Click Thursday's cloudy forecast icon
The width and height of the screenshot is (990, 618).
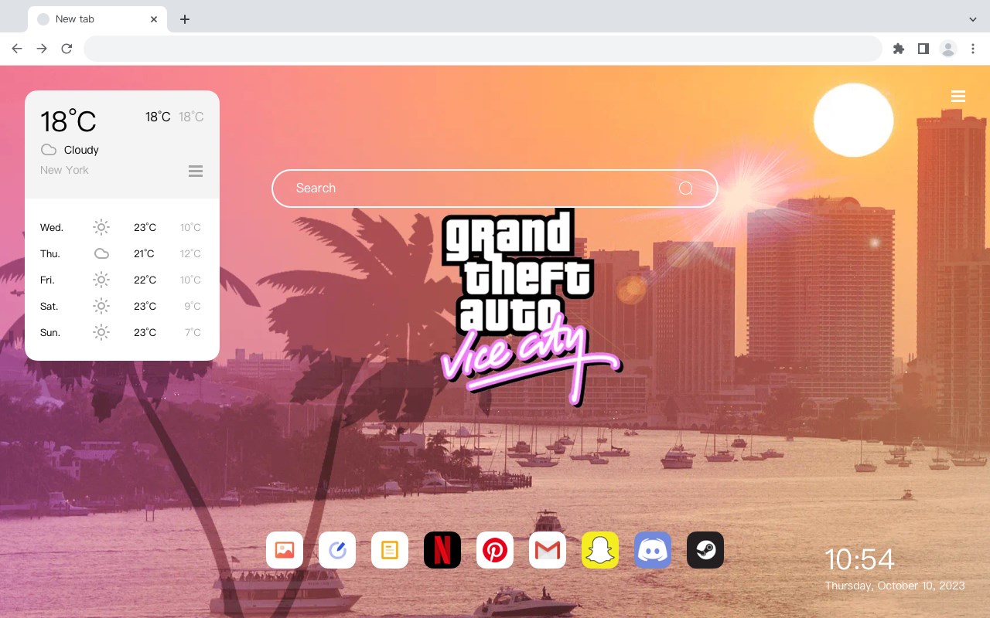(101, 253)
